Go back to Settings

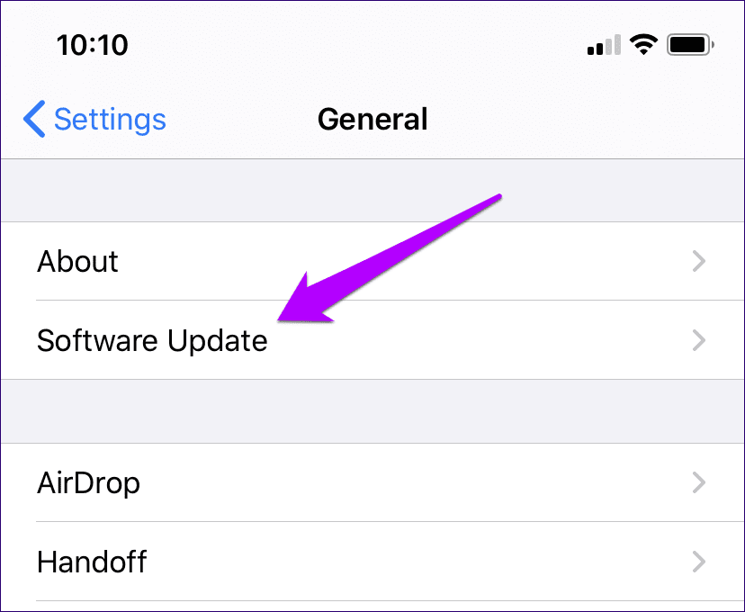pyautogui.click(x=94, y=119)
